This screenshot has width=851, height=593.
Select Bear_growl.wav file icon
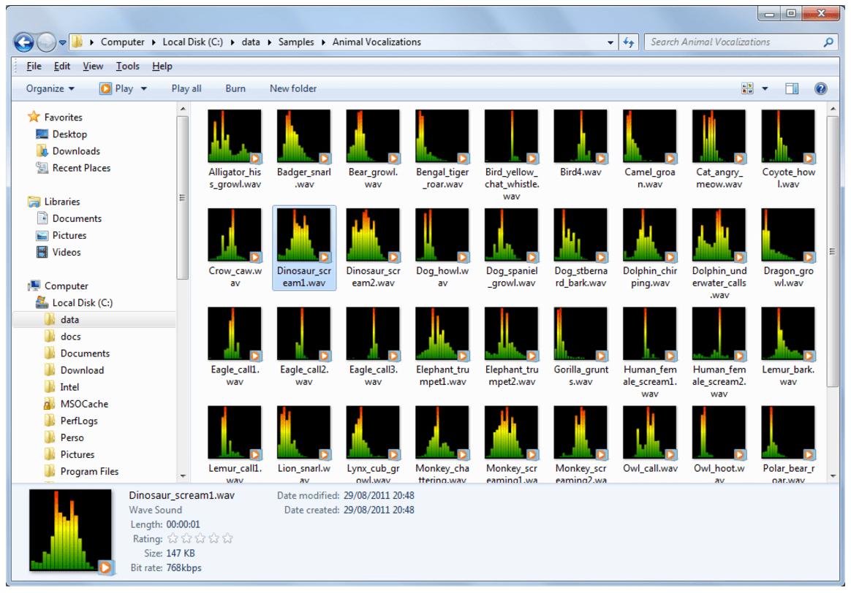pyautogui.click(x=373, y=137)
